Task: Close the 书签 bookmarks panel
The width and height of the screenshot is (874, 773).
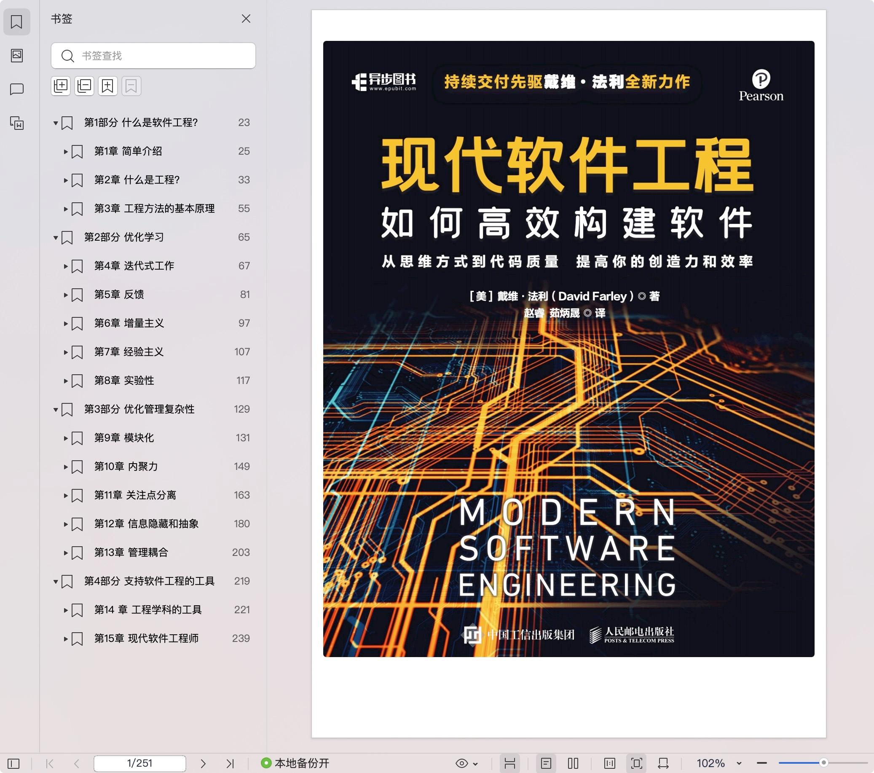Action: (x=246, y=19)
